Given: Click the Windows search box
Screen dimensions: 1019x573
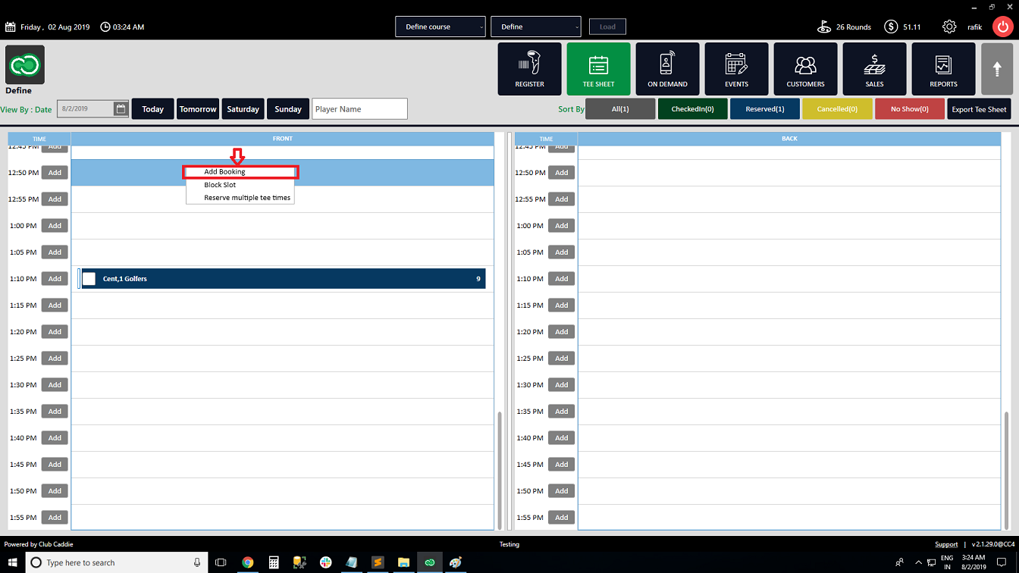Looking at the screenshot, I should coord(116,562).
